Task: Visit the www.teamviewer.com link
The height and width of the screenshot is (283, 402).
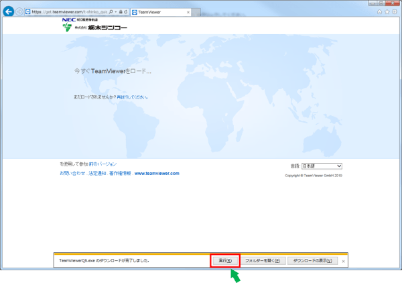Action: pyautogui.click(x=157, y=174)
